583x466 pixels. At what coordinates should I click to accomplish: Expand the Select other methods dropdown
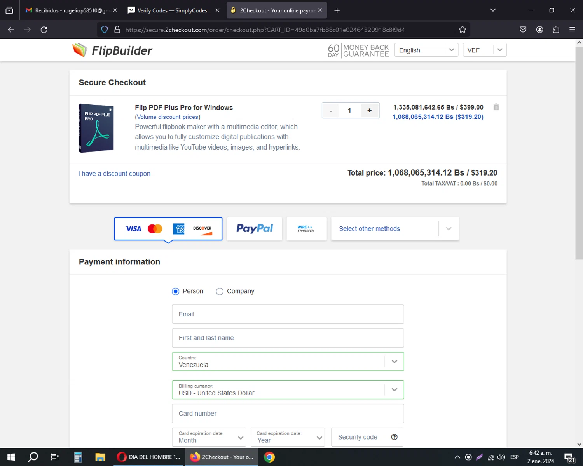395,229
